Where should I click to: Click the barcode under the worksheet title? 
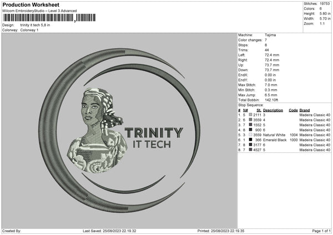click(49, 18)
